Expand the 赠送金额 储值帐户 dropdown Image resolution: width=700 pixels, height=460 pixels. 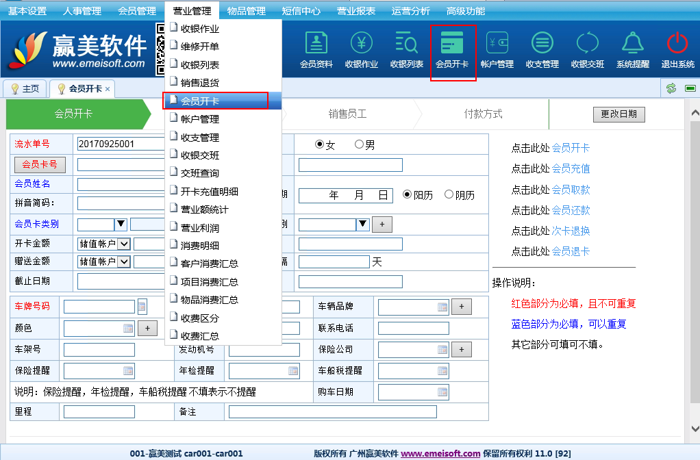[x=124, y=261]
